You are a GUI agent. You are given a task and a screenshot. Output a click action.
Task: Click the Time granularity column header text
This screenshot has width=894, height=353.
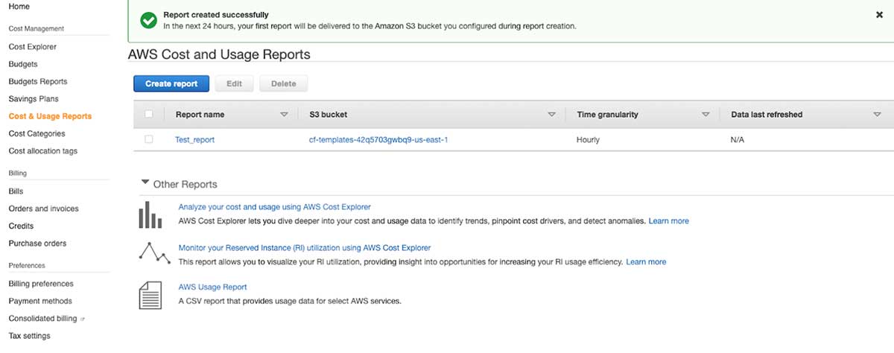607,115
